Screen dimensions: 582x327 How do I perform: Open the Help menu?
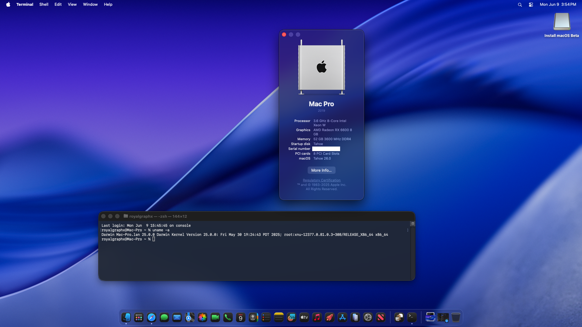click(108, 4)
